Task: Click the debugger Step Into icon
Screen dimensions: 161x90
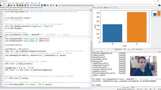Action: tap(34, 5)
